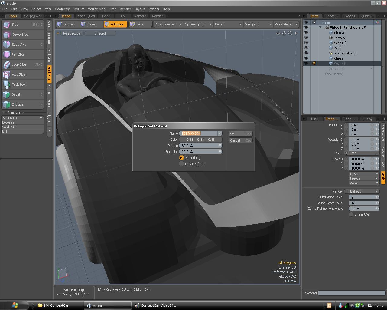Activate the Extrude tool
Viewport: 387px width, 310px height.
pyautogui.click(x=18, y=104)
